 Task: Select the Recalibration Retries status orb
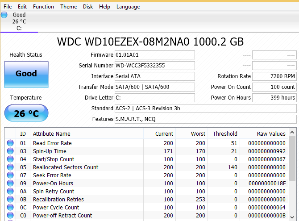point(10,200)
